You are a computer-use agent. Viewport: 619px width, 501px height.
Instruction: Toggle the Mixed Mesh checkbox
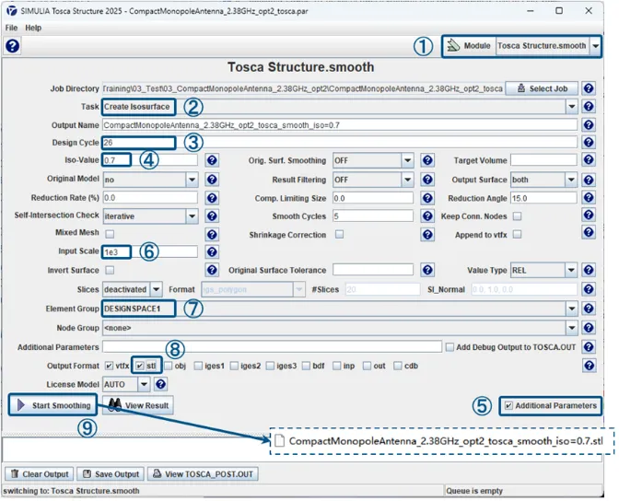coord(110,234)
